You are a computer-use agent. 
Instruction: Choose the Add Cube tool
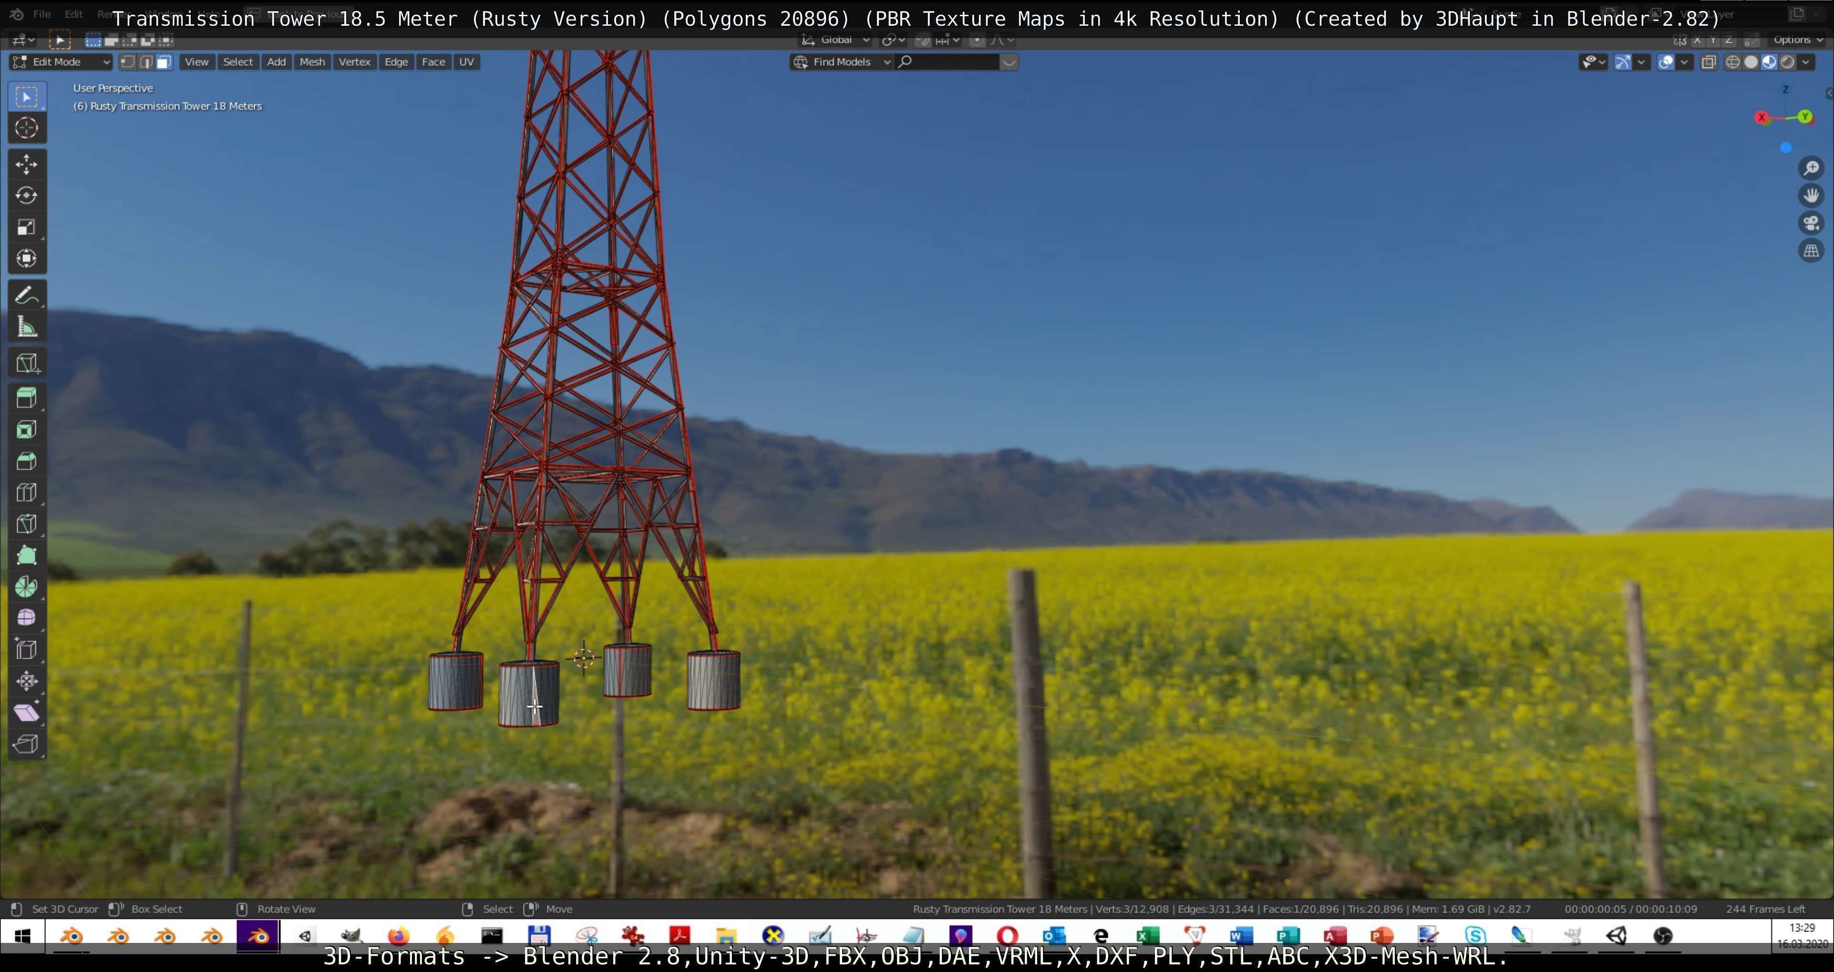point(27,363)
